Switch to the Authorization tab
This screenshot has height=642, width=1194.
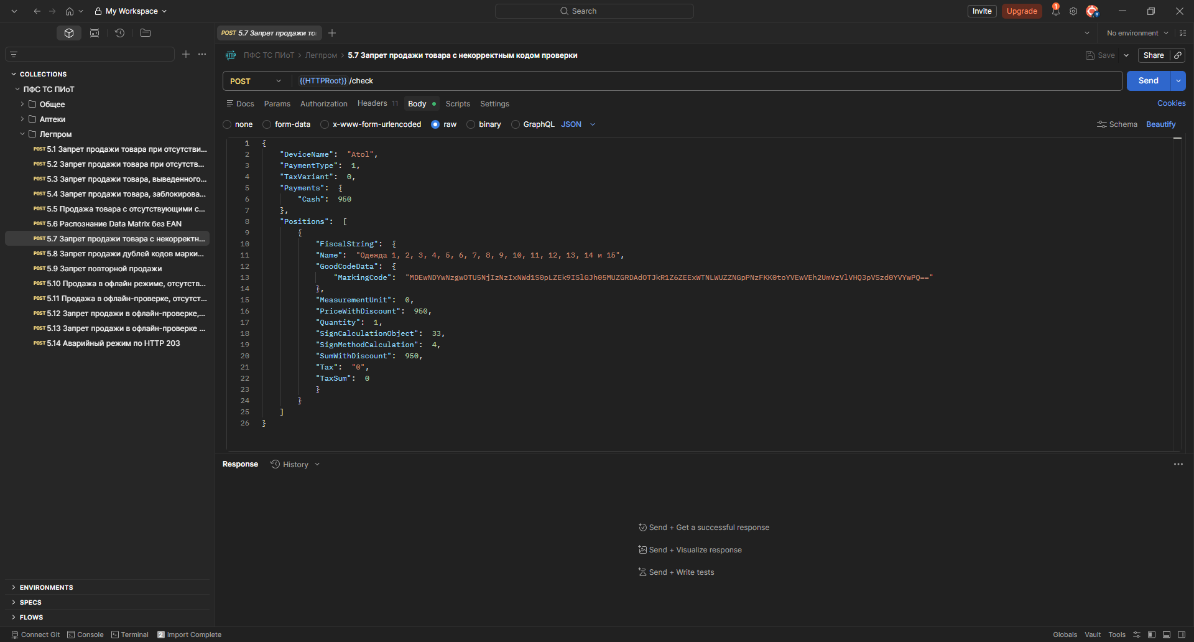(x=323, y=104)
